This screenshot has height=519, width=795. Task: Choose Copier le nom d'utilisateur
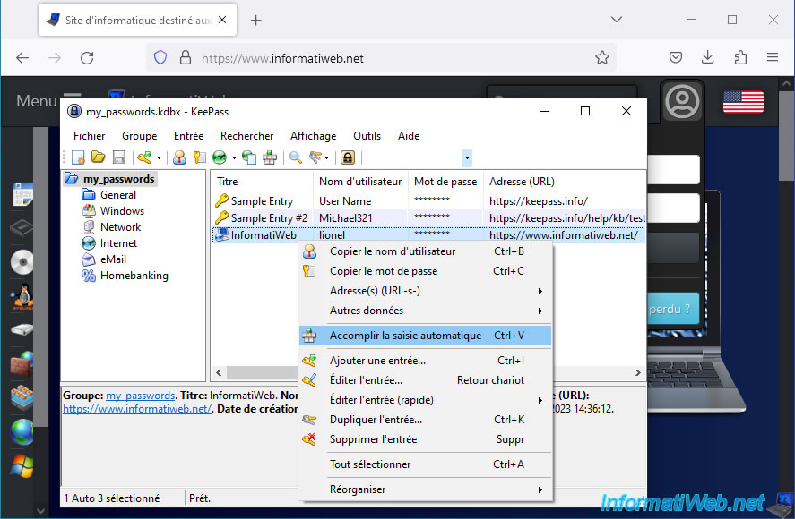coord(425,251)
